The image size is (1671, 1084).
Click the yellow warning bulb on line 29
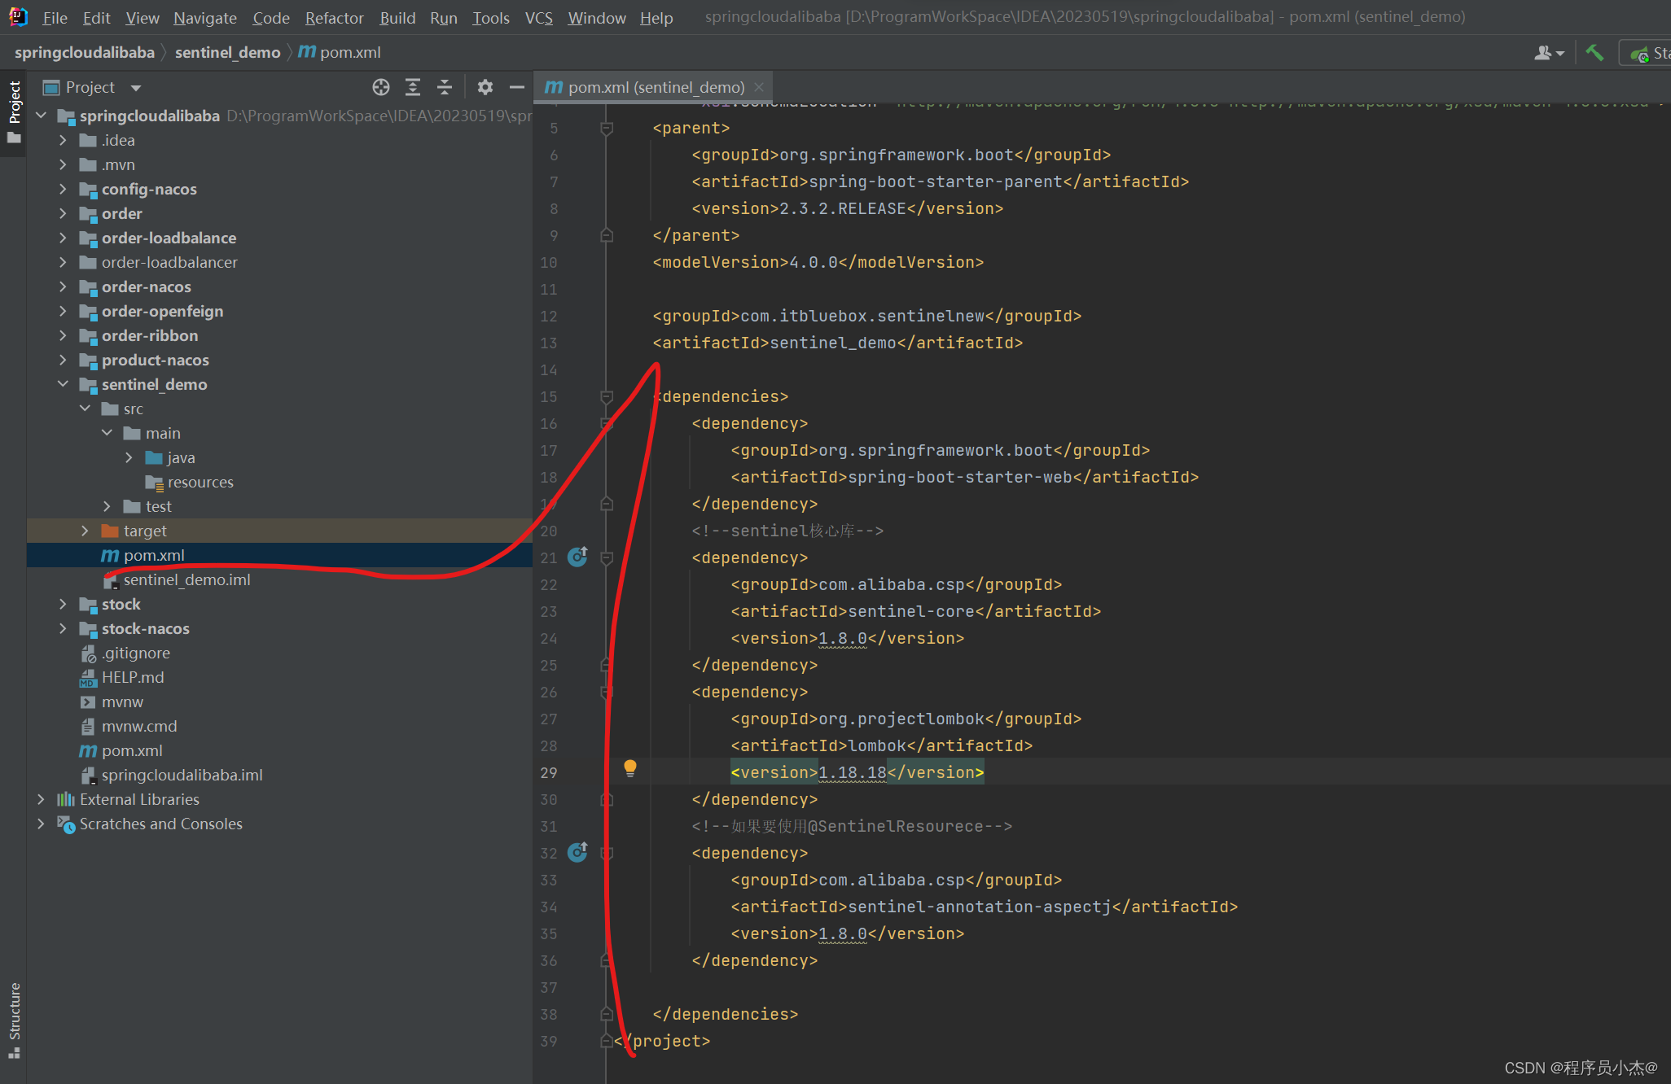click(x=629, y=769)
